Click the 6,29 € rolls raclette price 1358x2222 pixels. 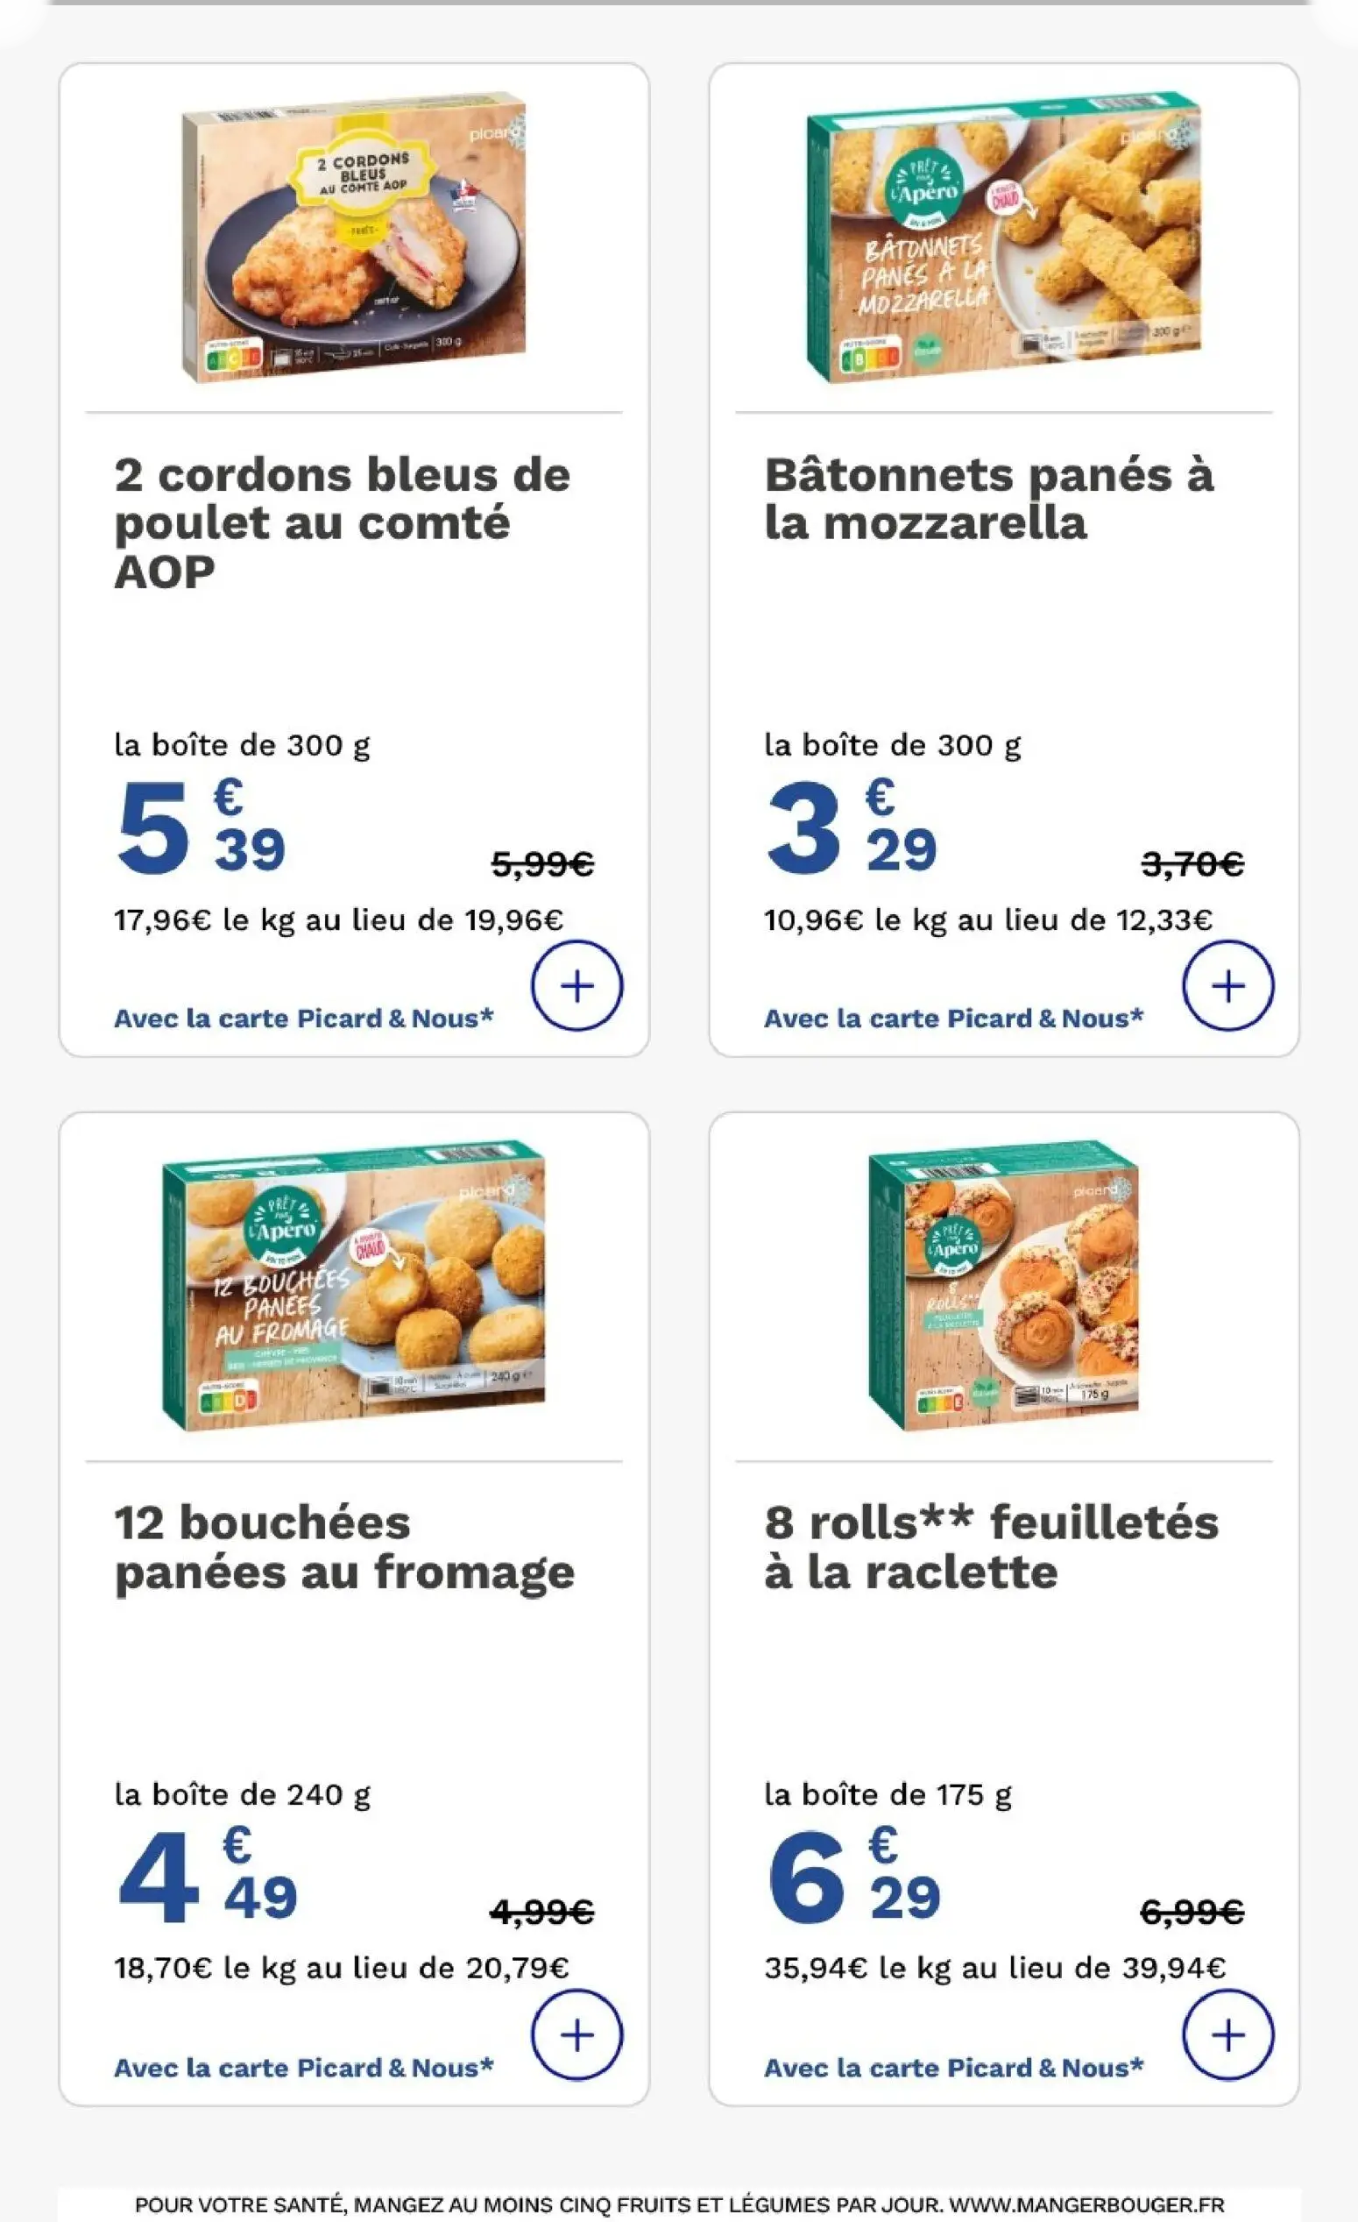pos(853,1876)
